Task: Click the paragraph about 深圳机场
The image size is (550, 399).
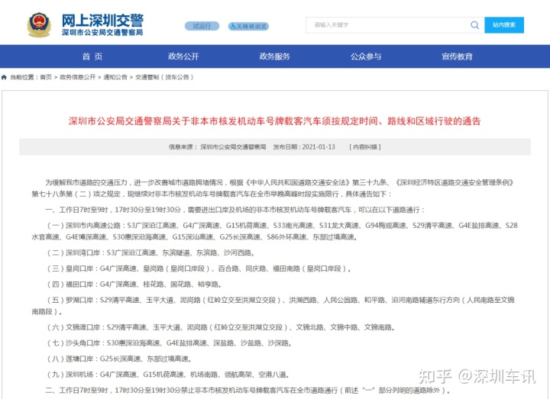Action: 168,375
